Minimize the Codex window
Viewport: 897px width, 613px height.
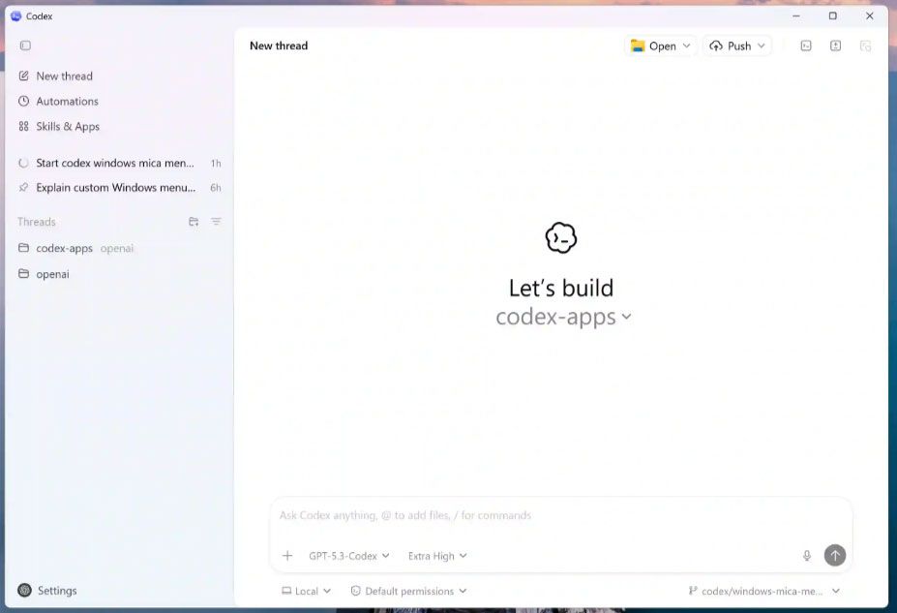795,16
